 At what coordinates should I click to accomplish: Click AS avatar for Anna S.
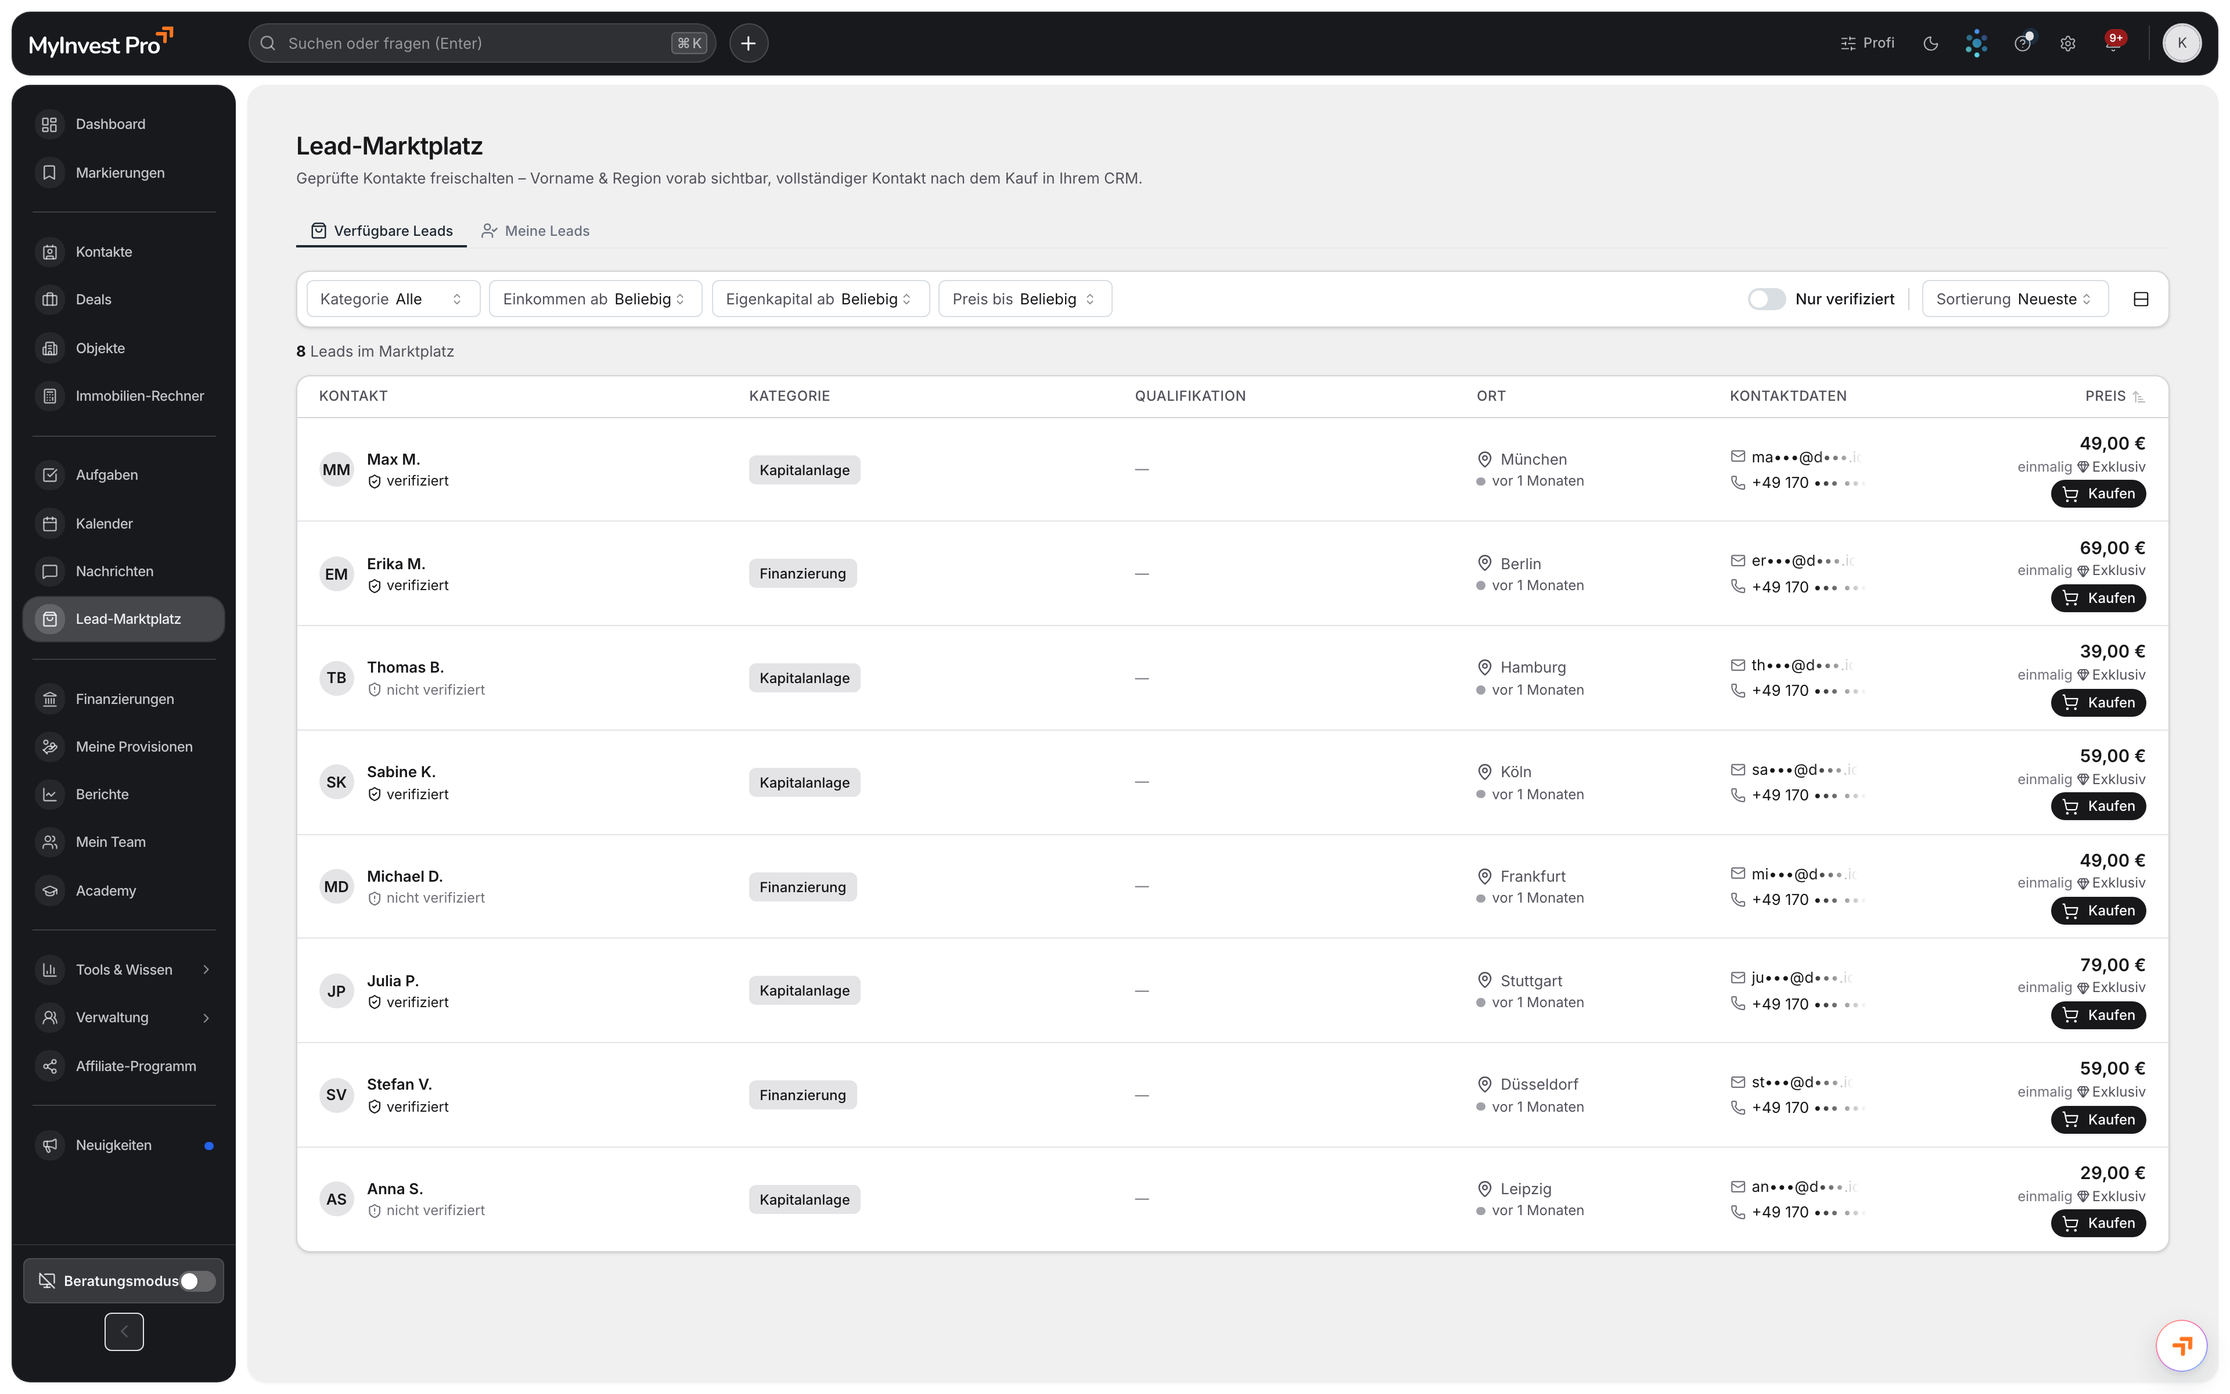[x=336, y=1199]
